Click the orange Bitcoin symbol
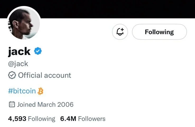Viewport: 195px width, 127px height. tap(40, 91)
